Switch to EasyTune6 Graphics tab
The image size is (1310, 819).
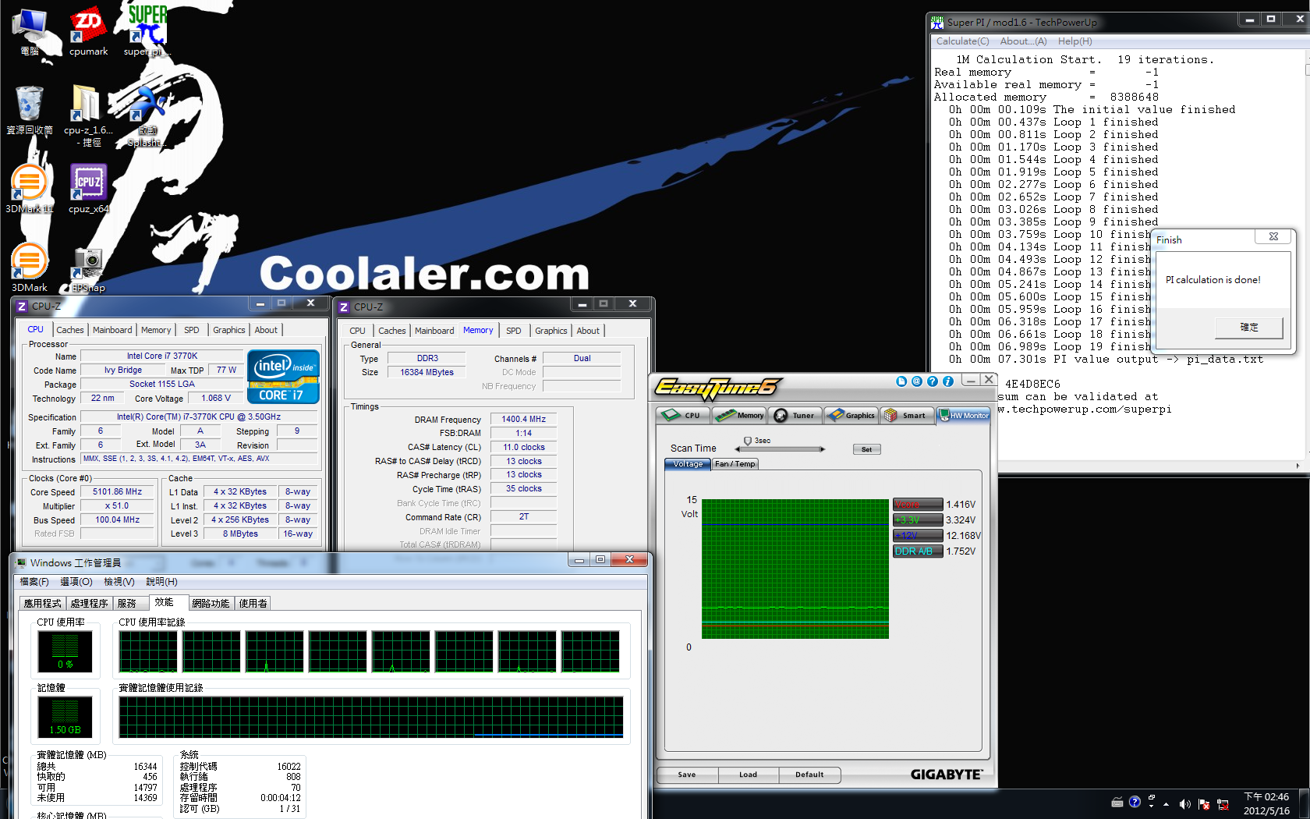(x=851, y=416)
